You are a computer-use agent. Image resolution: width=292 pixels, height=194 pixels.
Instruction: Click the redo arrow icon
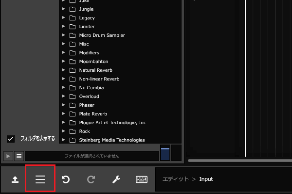91,179
